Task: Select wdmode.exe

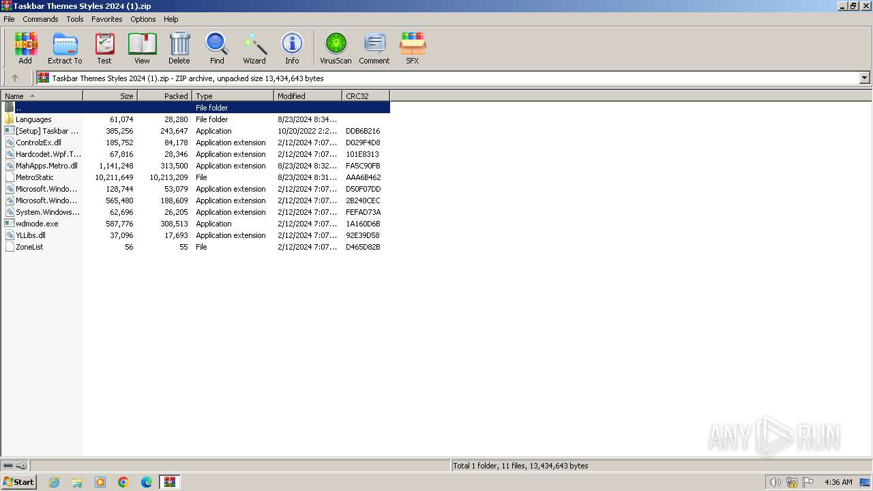Action: click(x=196, y=224)
